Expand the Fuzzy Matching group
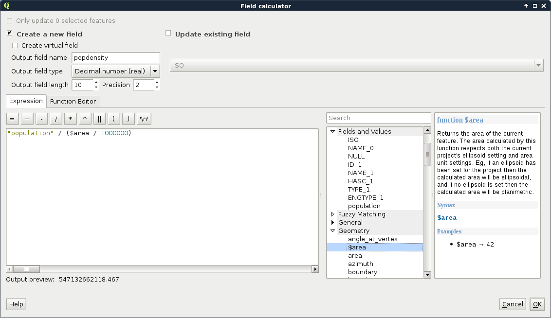551x318 pixels. click(333, 214)
